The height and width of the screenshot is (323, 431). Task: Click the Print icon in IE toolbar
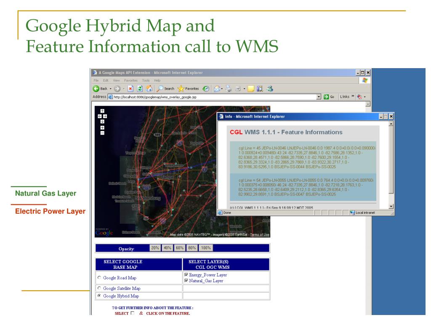229,88
